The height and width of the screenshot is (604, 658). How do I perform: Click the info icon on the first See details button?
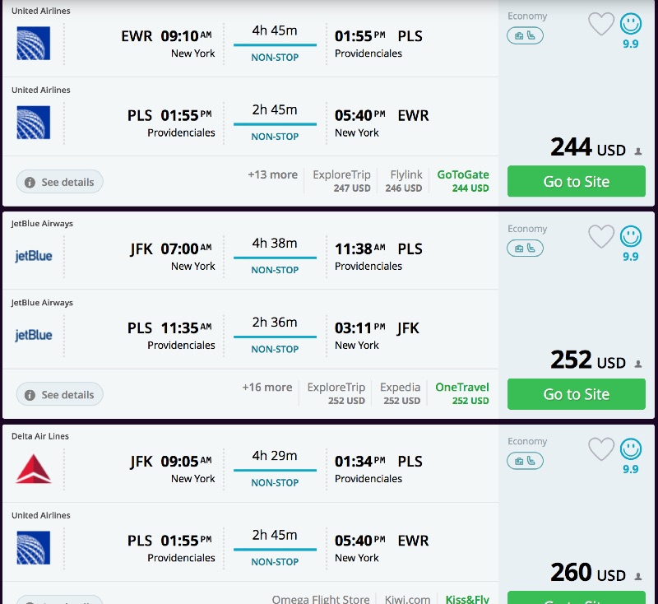30,182
